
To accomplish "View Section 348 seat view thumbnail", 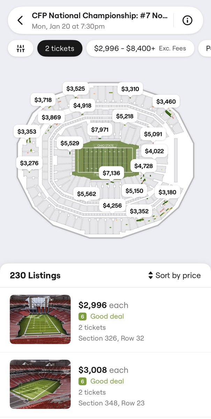I will click(40, 384).
